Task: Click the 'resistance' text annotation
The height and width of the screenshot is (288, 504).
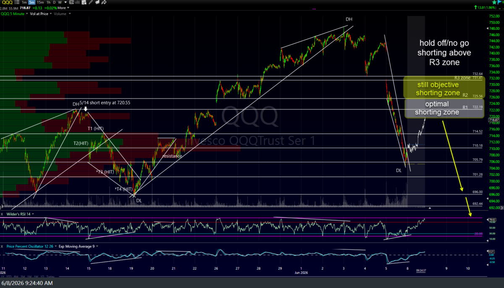Action: (x=172, y=156)
